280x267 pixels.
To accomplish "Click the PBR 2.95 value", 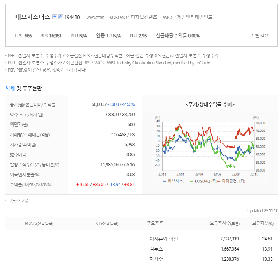I will (x=138, y=36).
